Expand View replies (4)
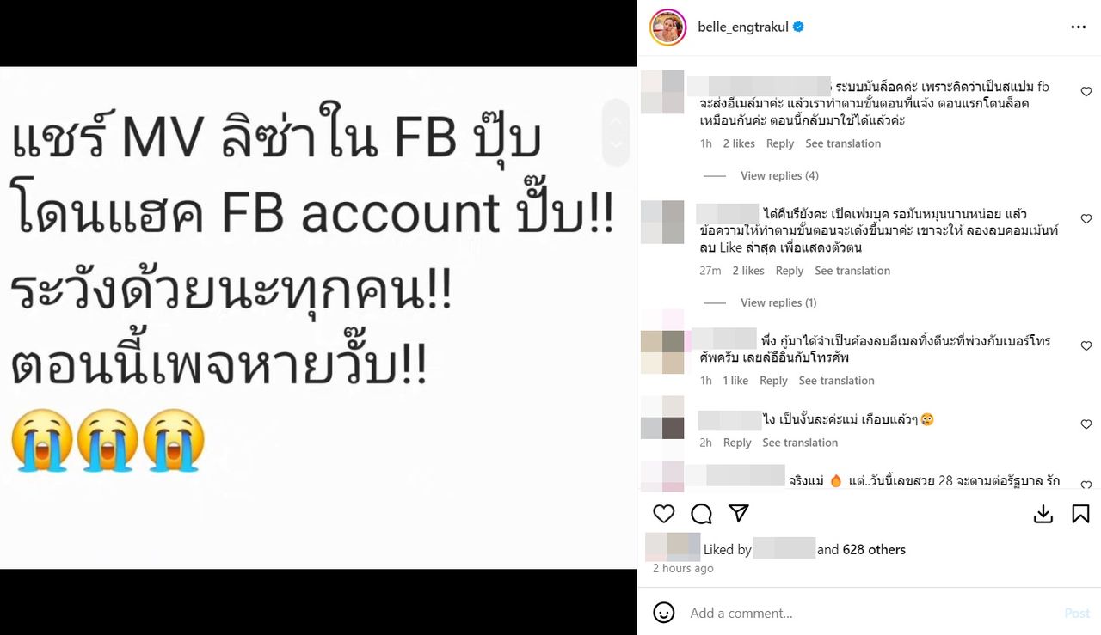Image resolution: width=1101 pixels, height=635 pixels. [779, 175]
